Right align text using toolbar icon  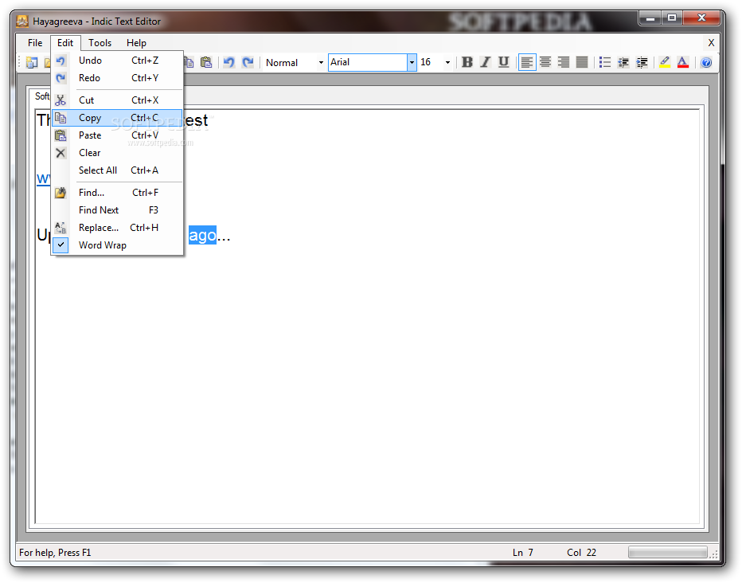pyautogui.click(x=563, y=62)
